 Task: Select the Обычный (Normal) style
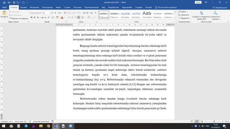[104, 15]
